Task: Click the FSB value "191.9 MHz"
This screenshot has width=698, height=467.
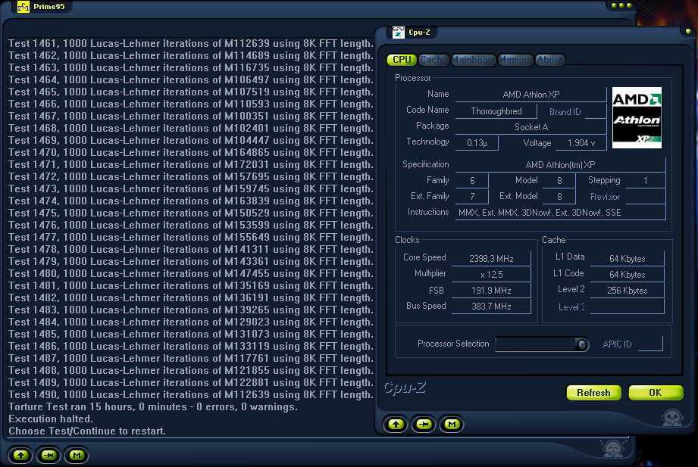Action: pos(491,291)
